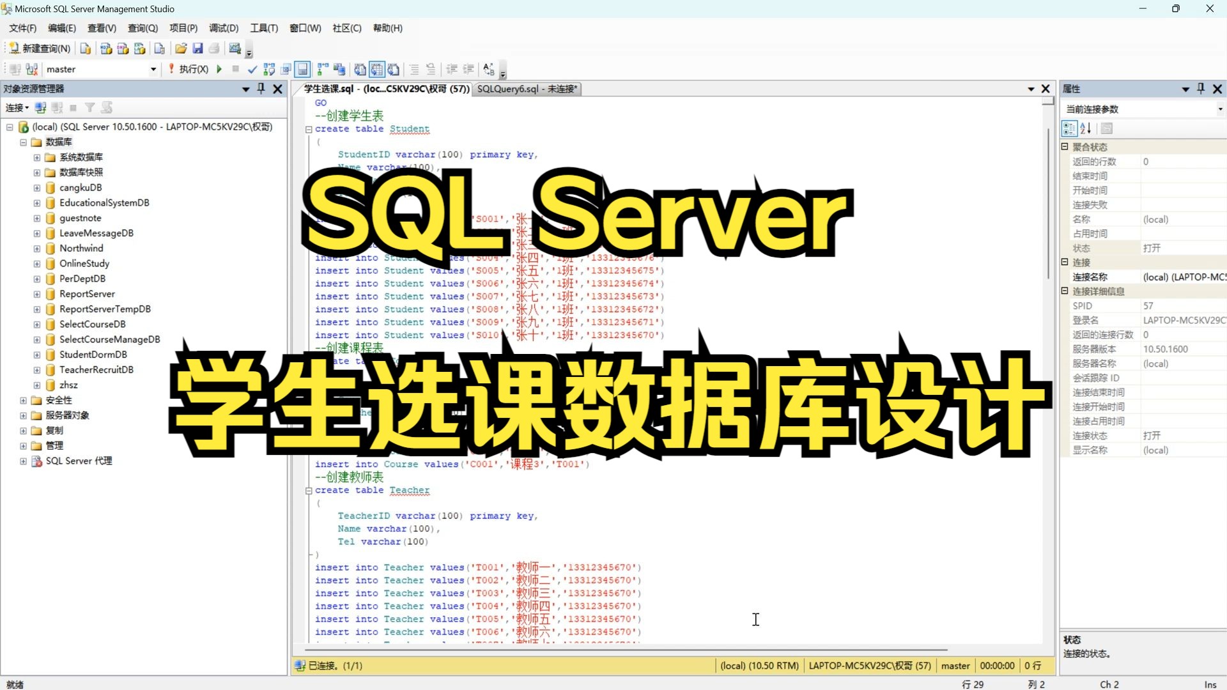The height and width of the screenshot is (690, 1227).
Task: Open the 帮助(H) menu
Action: pos(387,28)
